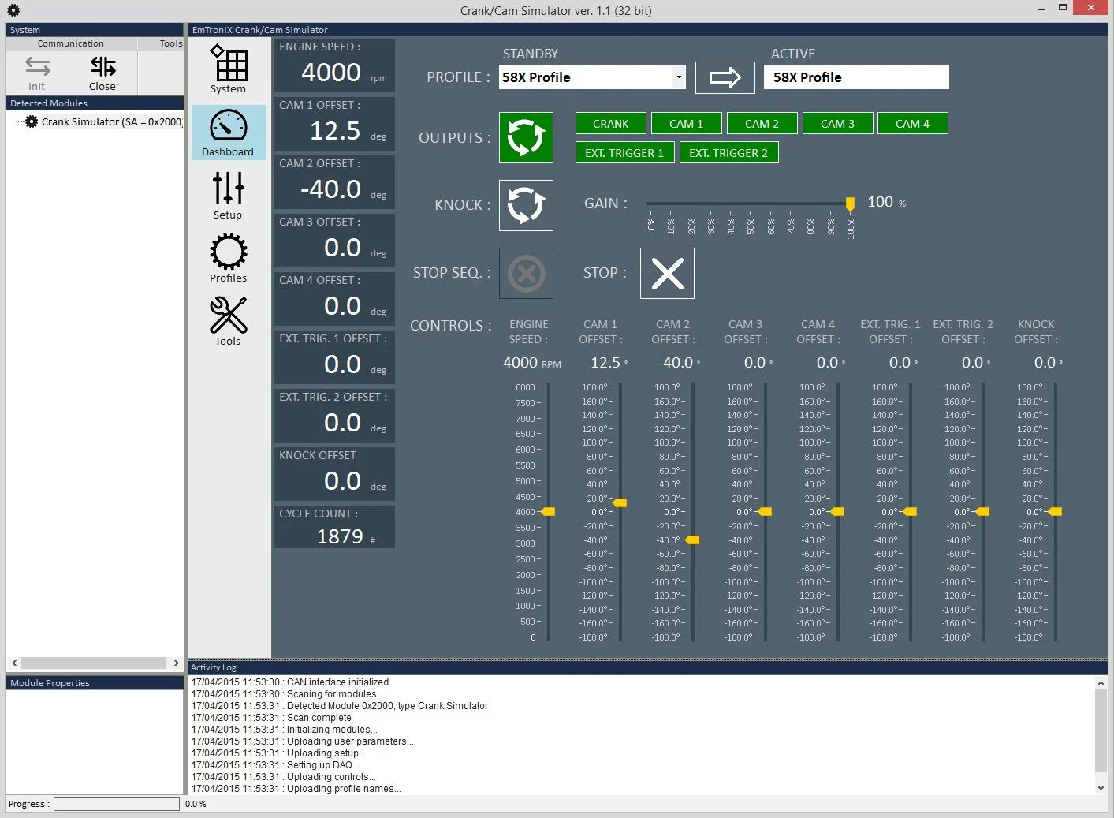Click the Crank Simulator module gear icon
The image size is (1114, 818).
click(x=32, y=121)
